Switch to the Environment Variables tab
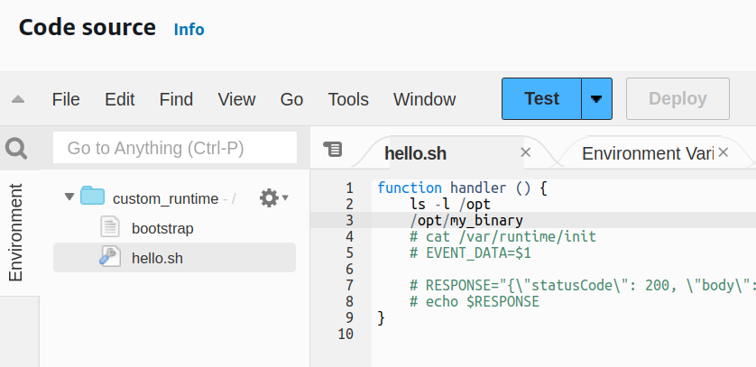This screenshot has height=367, width=756. point(646,153)
